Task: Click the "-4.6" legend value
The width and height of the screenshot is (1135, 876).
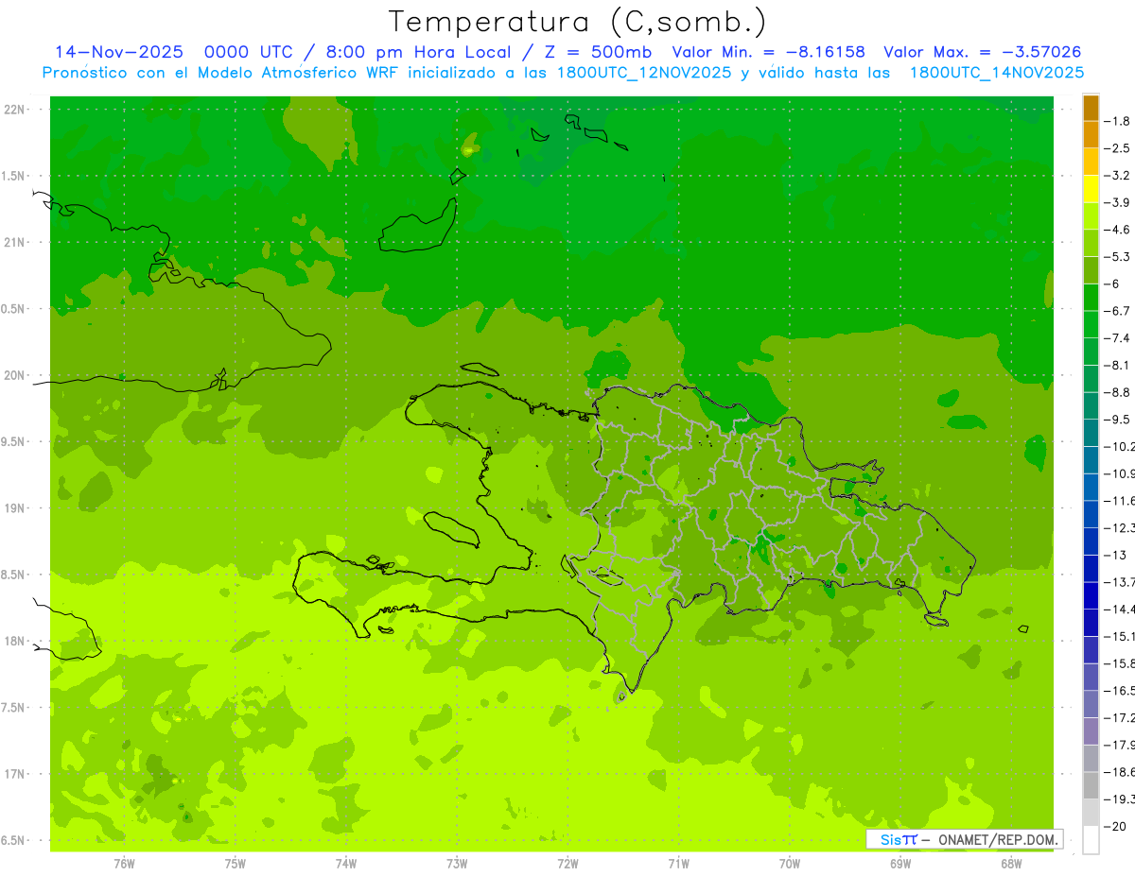Action: point(1117,230)
